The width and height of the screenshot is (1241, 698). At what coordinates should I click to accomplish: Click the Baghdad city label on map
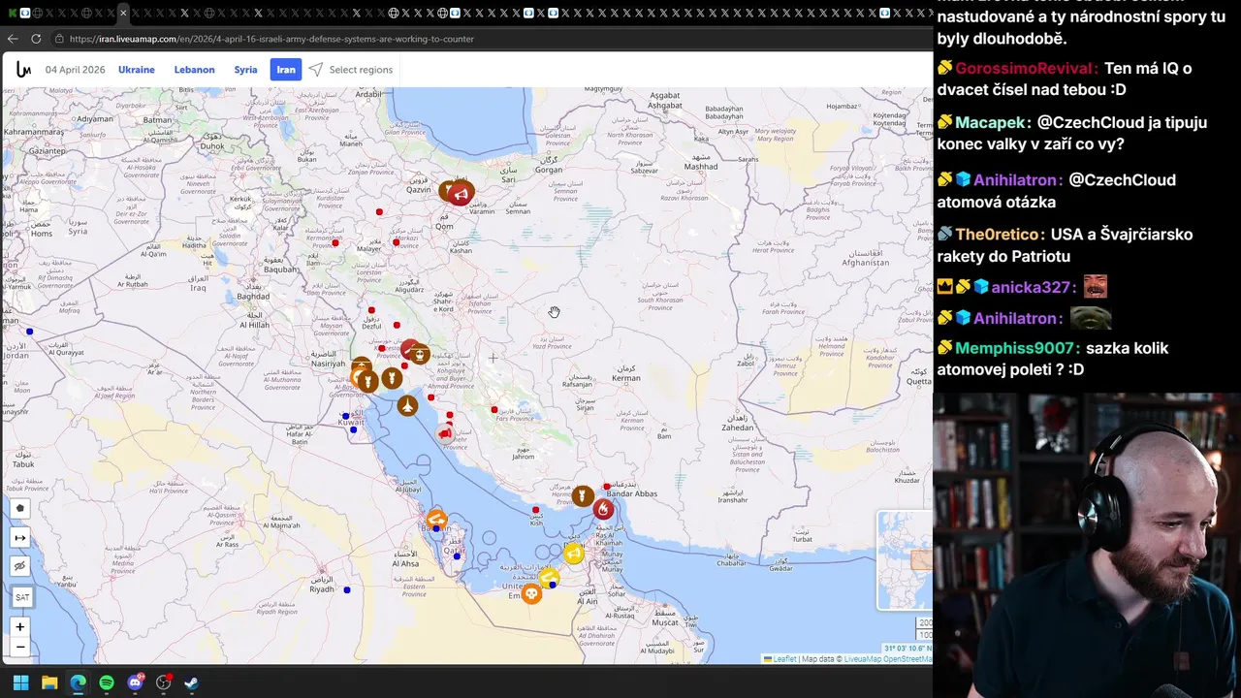coord(252,296)
